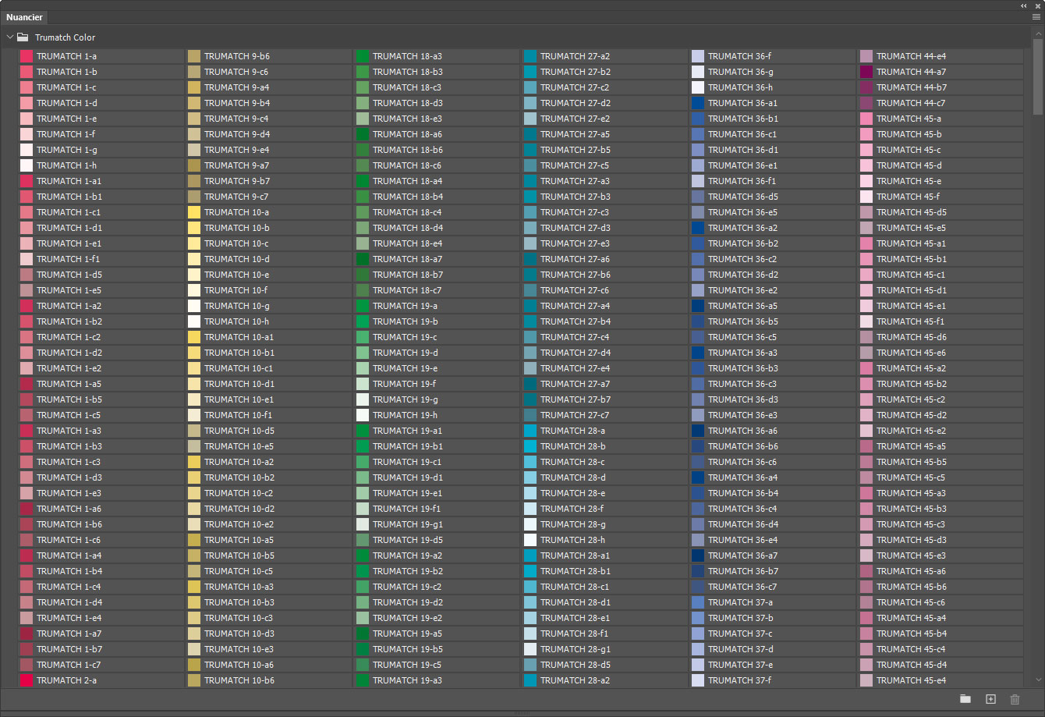This screenshot has width=1045, height=717.
Task: Select the Nuancier tab
Action: pos(24,17)
